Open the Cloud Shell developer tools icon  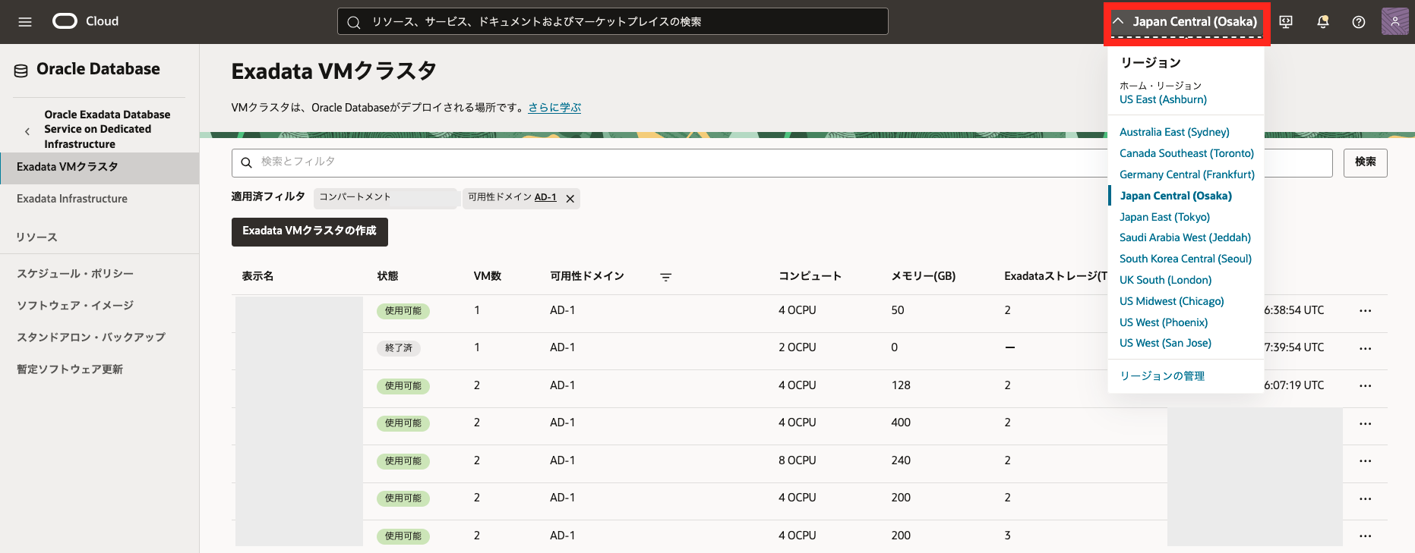1286,22
